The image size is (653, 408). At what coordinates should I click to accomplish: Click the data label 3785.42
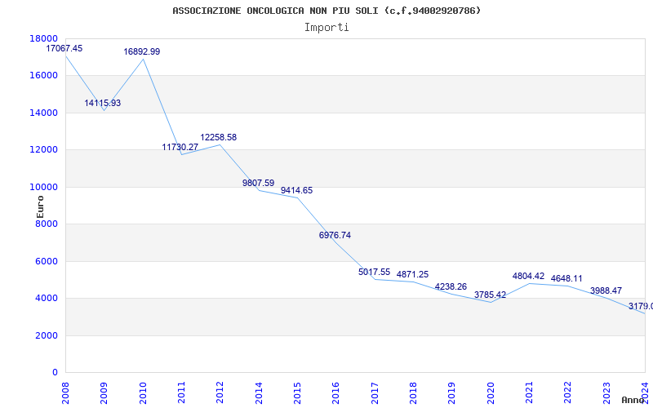[490, 295]
